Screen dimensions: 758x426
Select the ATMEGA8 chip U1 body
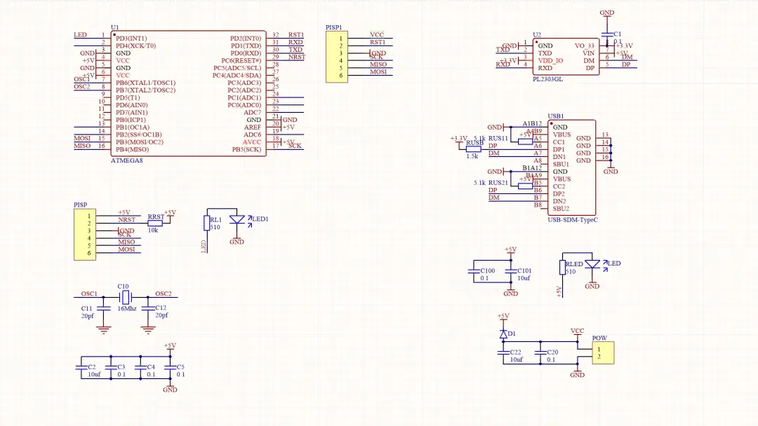coord(189,94)
